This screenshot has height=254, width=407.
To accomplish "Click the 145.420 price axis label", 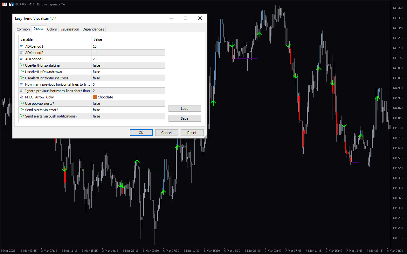I will [x=398, y=8].
